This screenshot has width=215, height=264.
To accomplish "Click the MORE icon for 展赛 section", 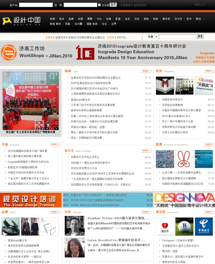I will pyautogui.click(x=209, y=144).
